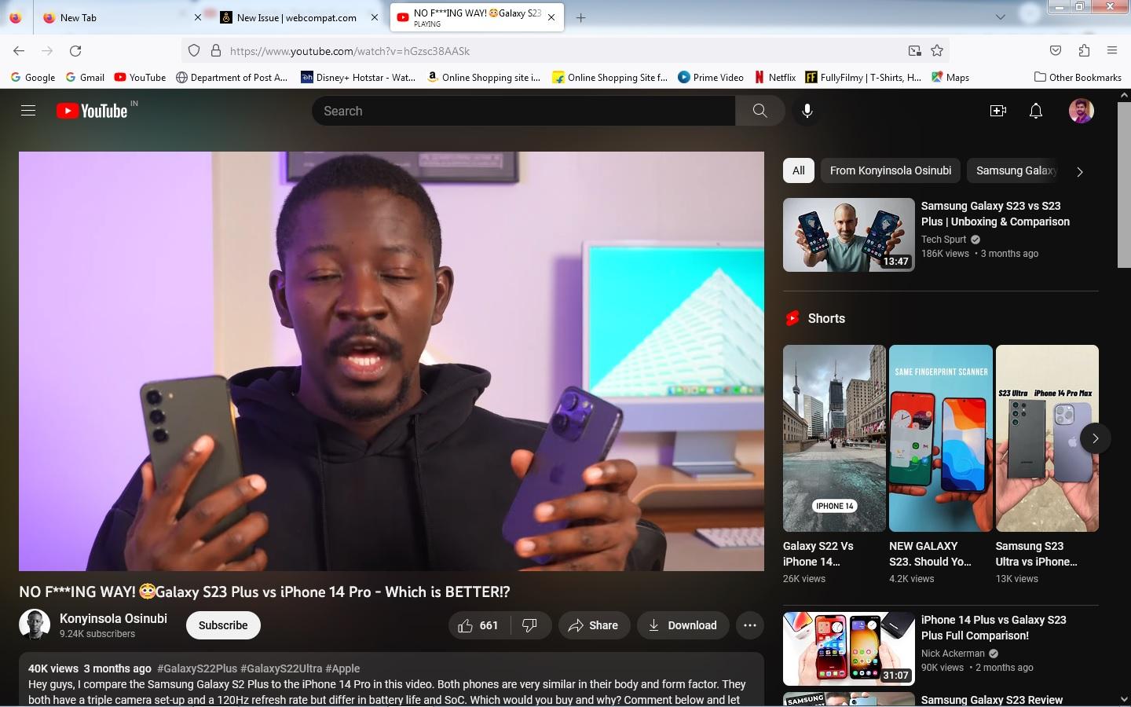Select the All filter chip

coord(798,170)
